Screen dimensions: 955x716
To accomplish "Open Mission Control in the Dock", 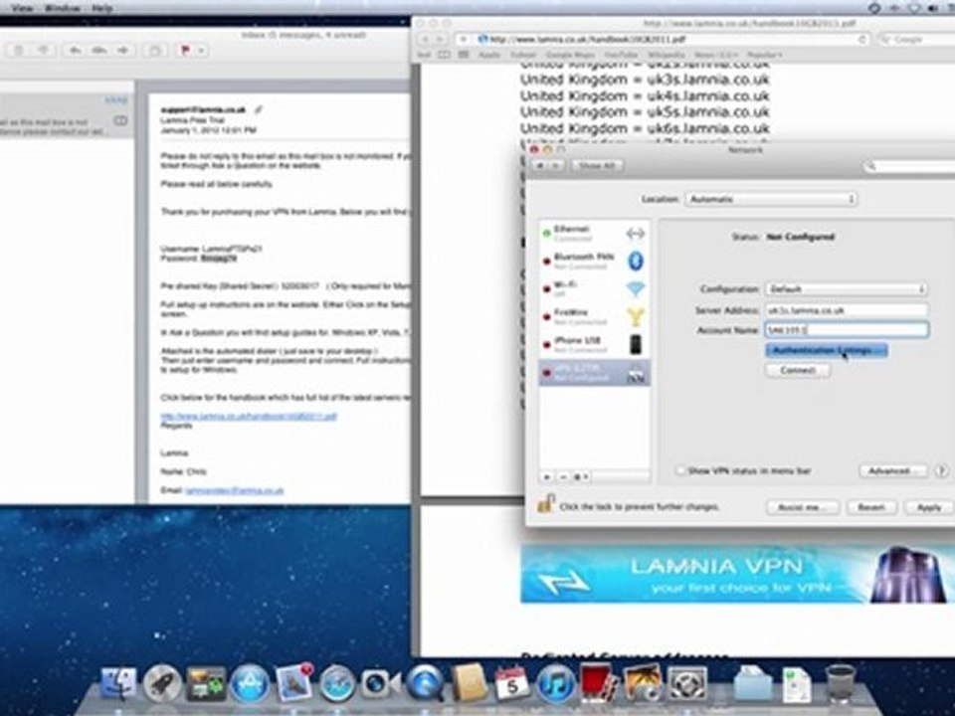I will [206, 683].
